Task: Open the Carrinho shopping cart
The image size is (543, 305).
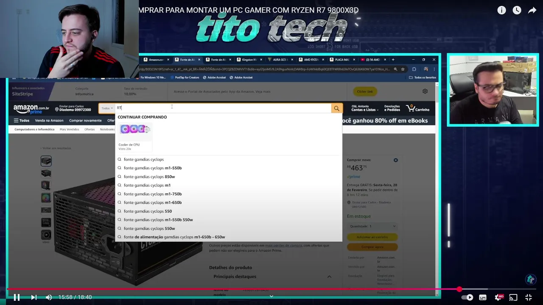Action: (418, 109)
